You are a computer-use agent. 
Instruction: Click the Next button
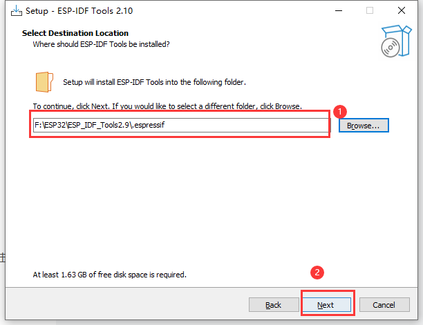[327, 305]
